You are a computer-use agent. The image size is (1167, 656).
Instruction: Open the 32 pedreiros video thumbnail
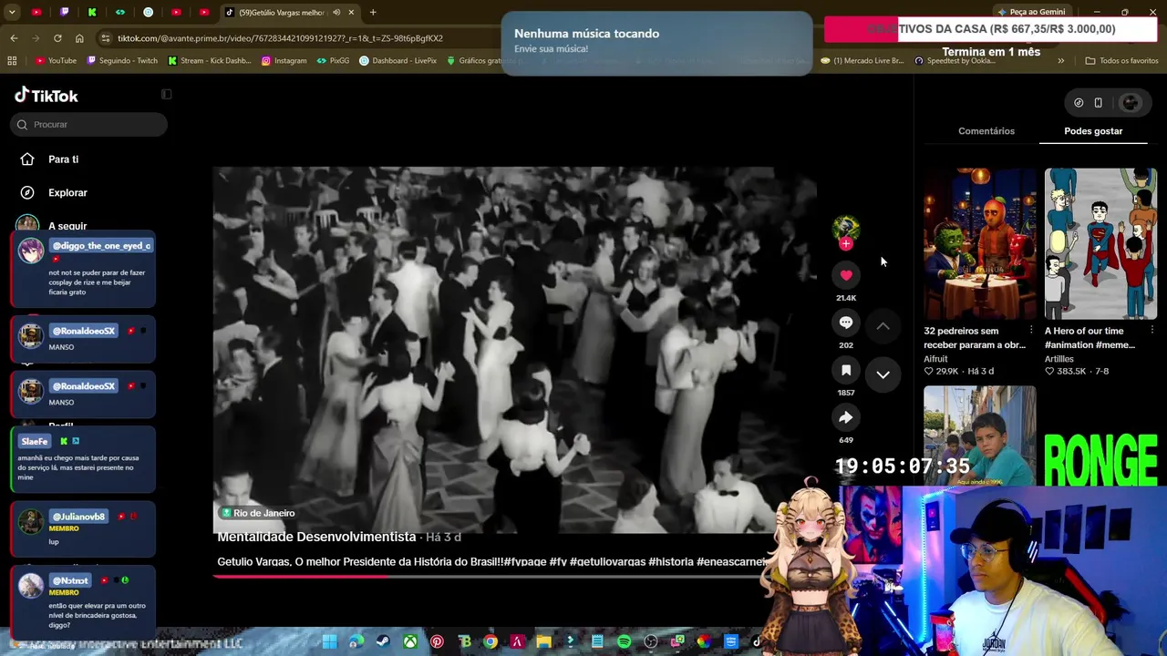[980, 244]
